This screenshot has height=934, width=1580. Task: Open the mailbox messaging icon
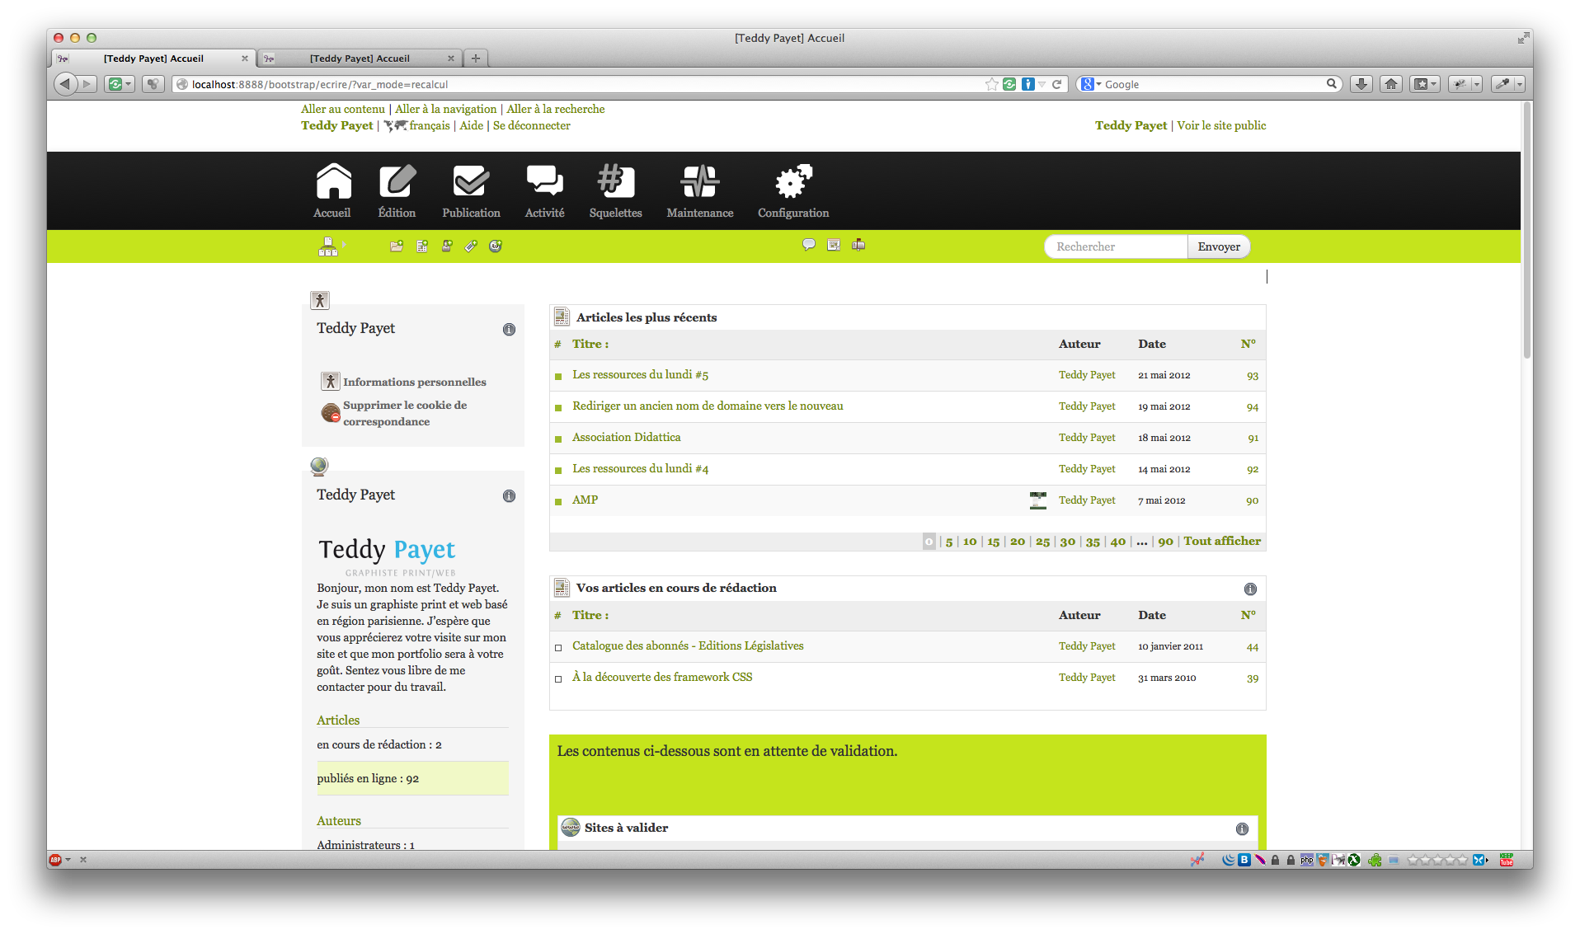[x=858, y=245]
